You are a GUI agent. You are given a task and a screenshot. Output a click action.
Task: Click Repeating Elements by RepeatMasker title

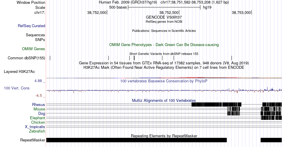(x=164, y=136)
